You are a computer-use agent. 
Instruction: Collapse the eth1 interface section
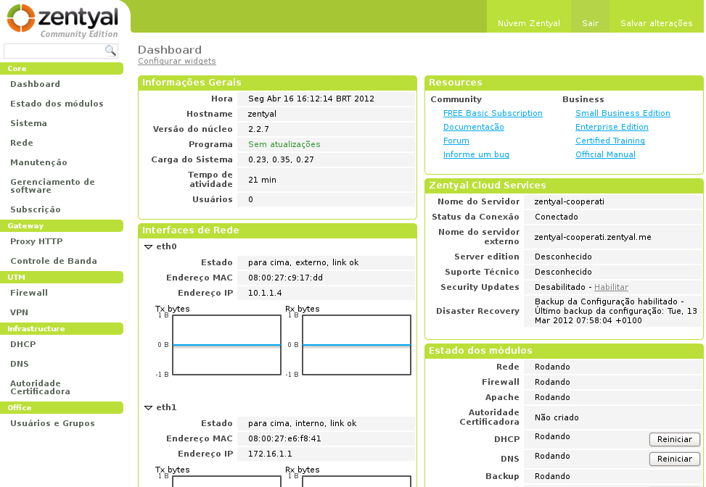tap(148, 407)
